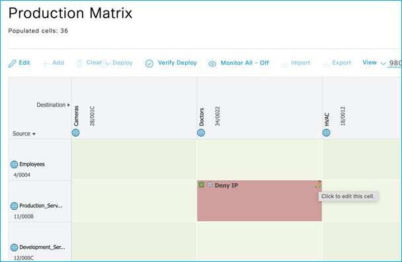Screen dimensions: 402x262
Task: Click the Clear trash icon
Action: 79,63
